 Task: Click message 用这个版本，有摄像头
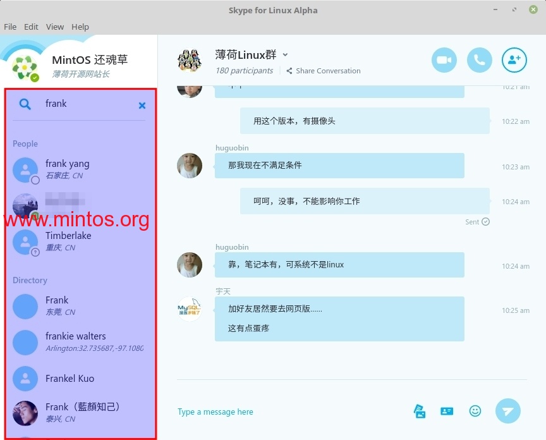tap(365, 121)
